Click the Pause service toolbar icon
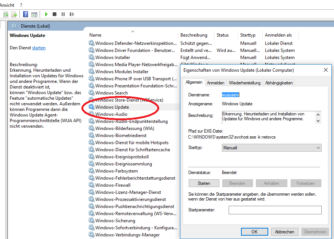 click(63, 14)
